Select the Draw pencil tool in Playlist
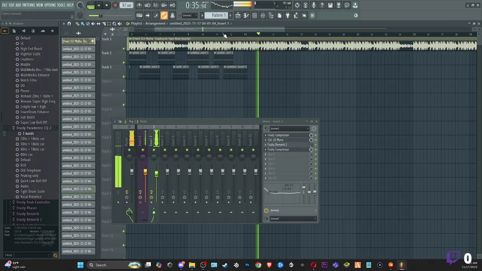The height and width of the screenshot is (271, 482). click(x=77, y=23)
